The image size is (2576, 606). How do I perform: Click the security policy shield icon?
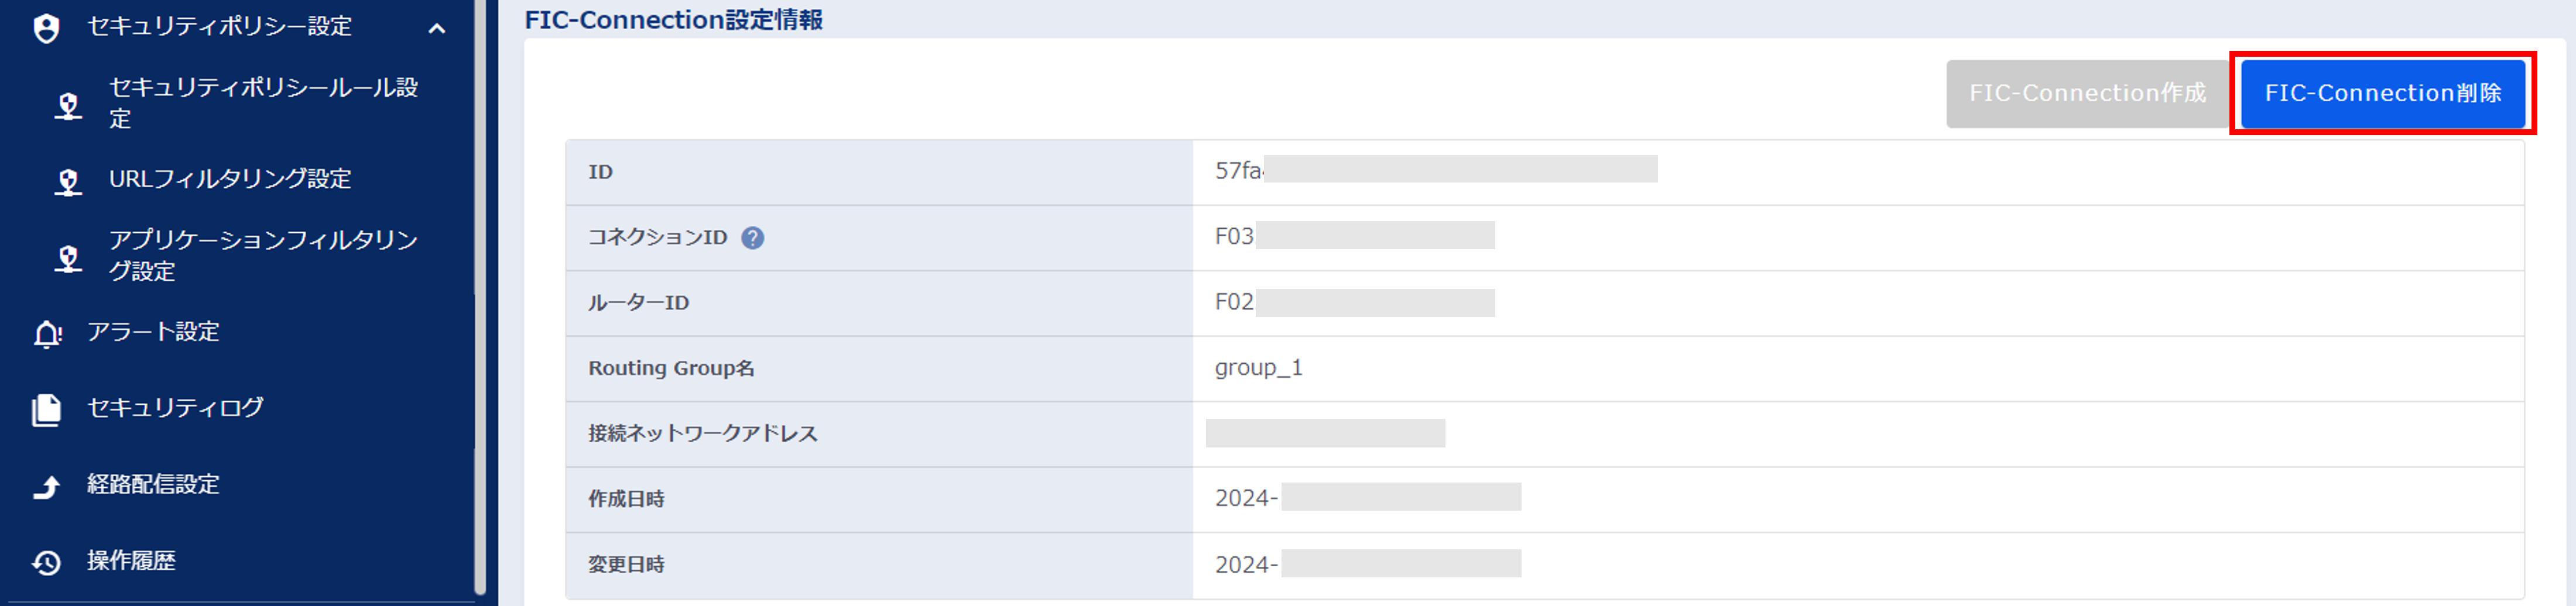(x=46, y=28)
